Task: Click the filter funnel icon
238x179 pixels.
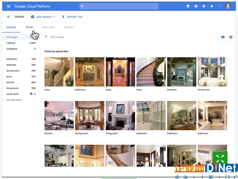Action: [x=46, y=37]
